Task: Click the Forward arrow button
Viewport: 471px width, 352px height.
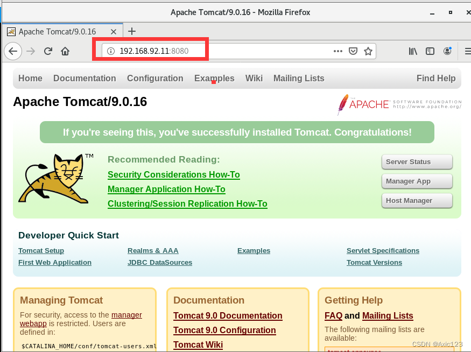Action: coord(31,51)
